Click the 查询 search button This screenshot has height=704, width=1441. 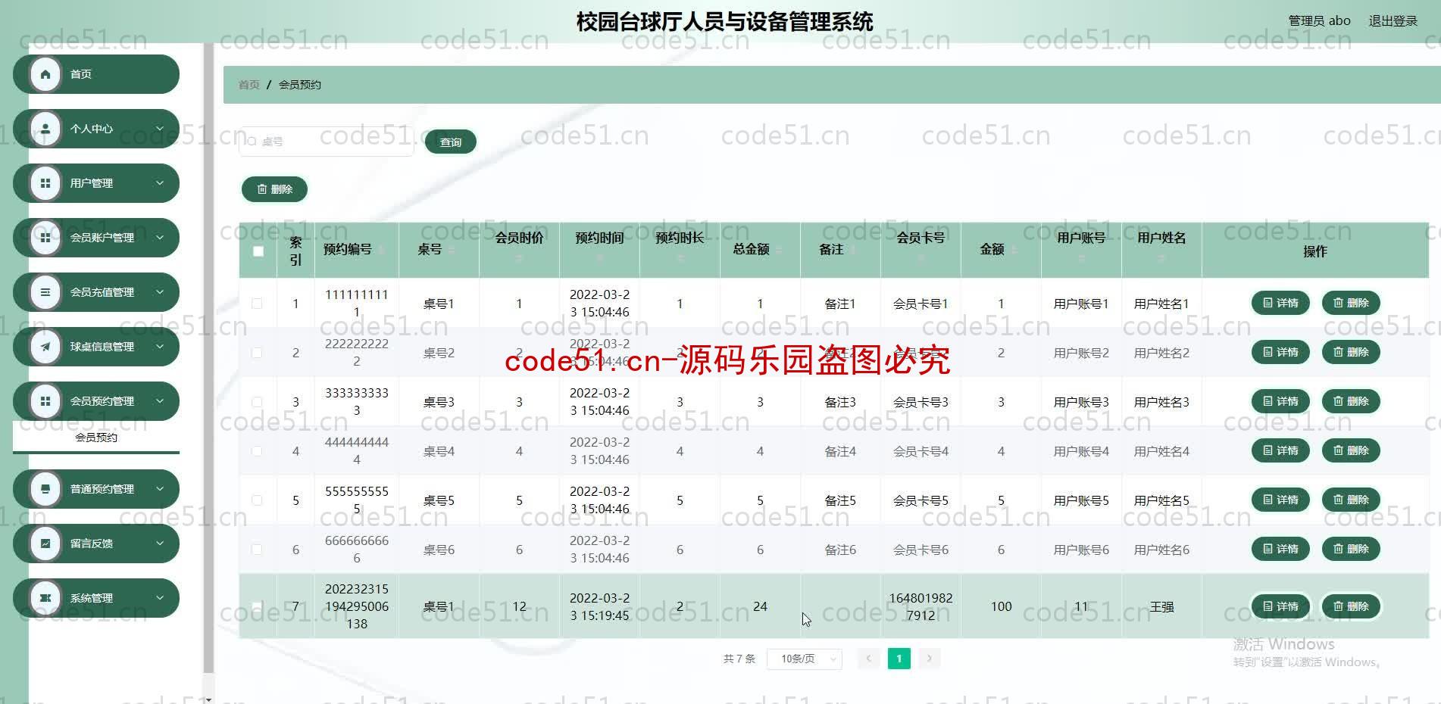pyautogui.click(x=451, y=142)
